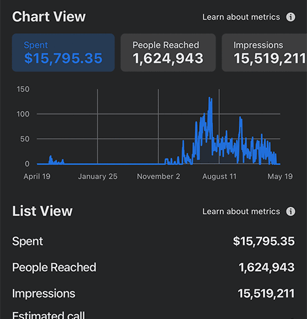
Task: Select the Spent metric card
Action: click(63, 53)
